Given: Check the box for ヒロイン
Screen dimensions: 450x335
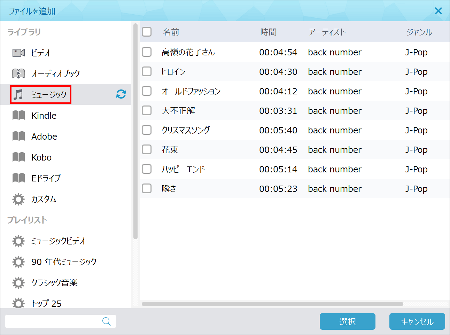Looking at the screenshot, I should [x=147, y=71].
